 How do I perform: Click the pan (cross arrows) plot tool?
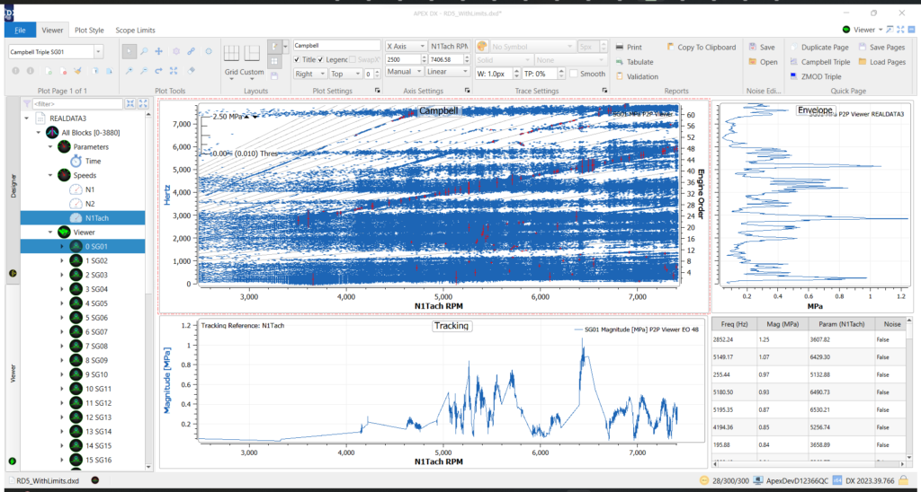tap(159, 51)
